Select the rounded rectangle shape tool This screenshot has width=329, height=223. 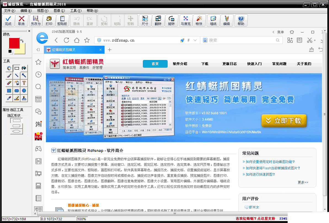17,91
